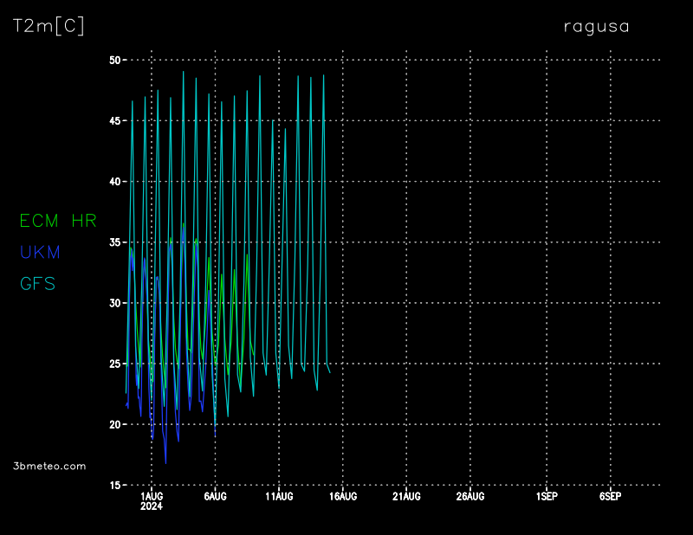Click the GFS legend label
693x535 pixels.
click(x=37, y=283)
